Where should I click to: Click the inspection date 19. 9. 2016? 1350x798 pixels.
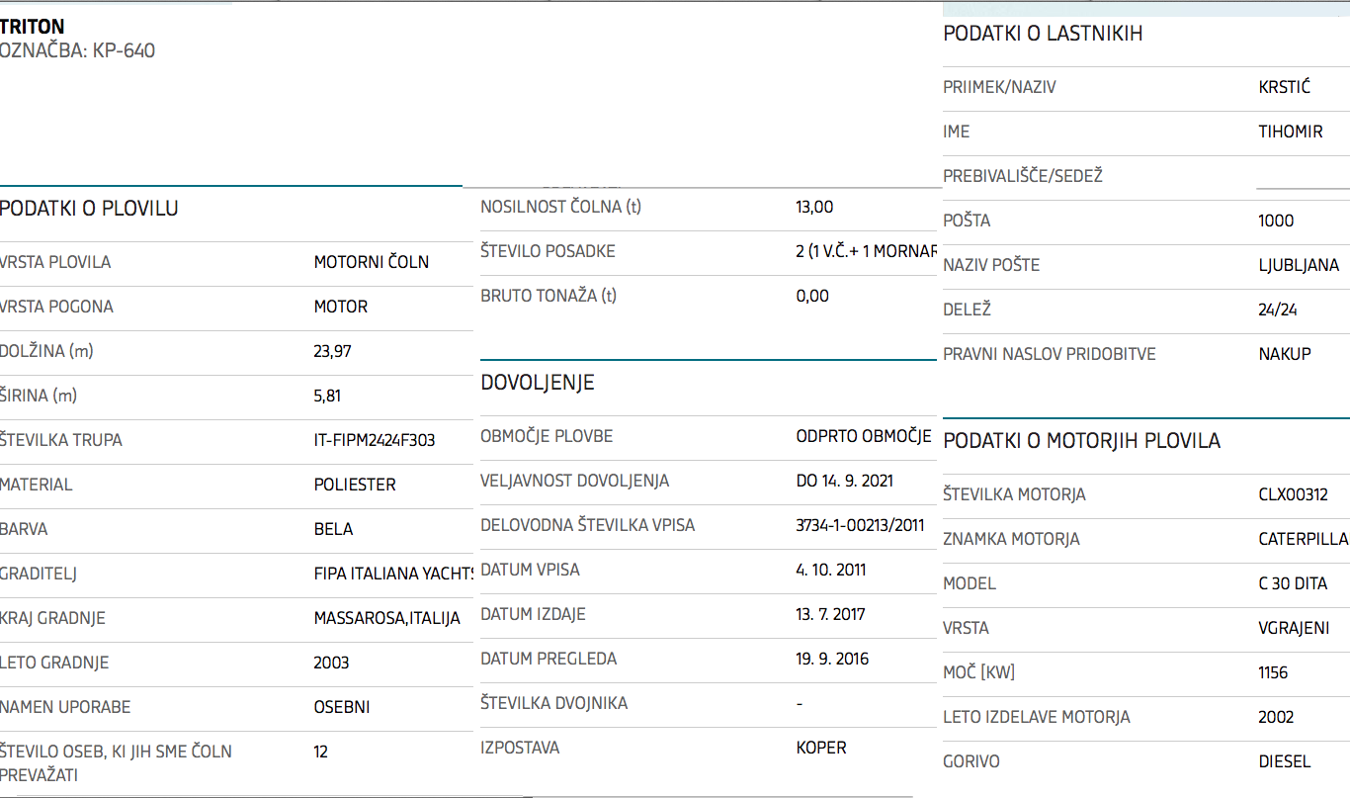pyautogui.click(x=833, y=659)
